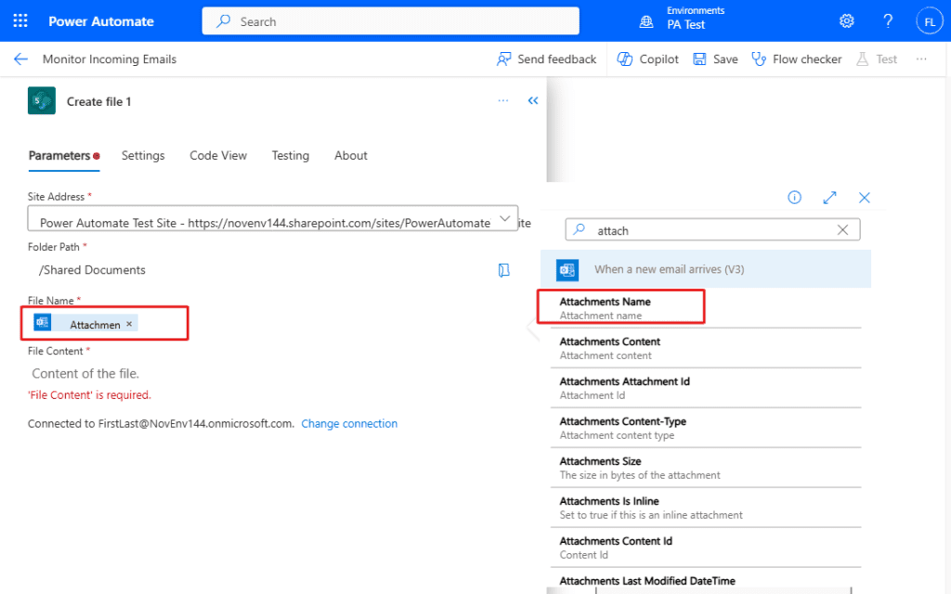
Task: Switch to the Code View tab
Action: 218,156
